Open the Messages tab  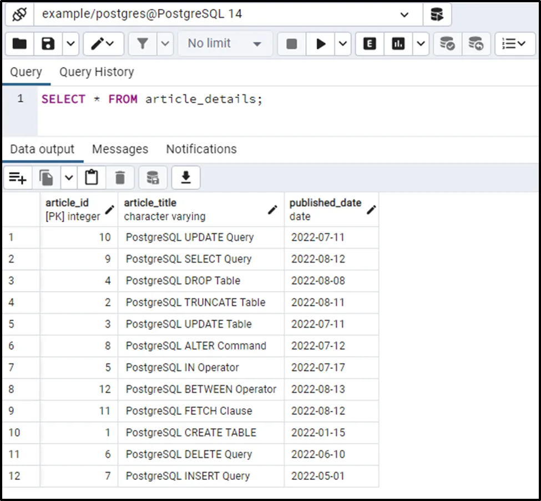(120, 149)
